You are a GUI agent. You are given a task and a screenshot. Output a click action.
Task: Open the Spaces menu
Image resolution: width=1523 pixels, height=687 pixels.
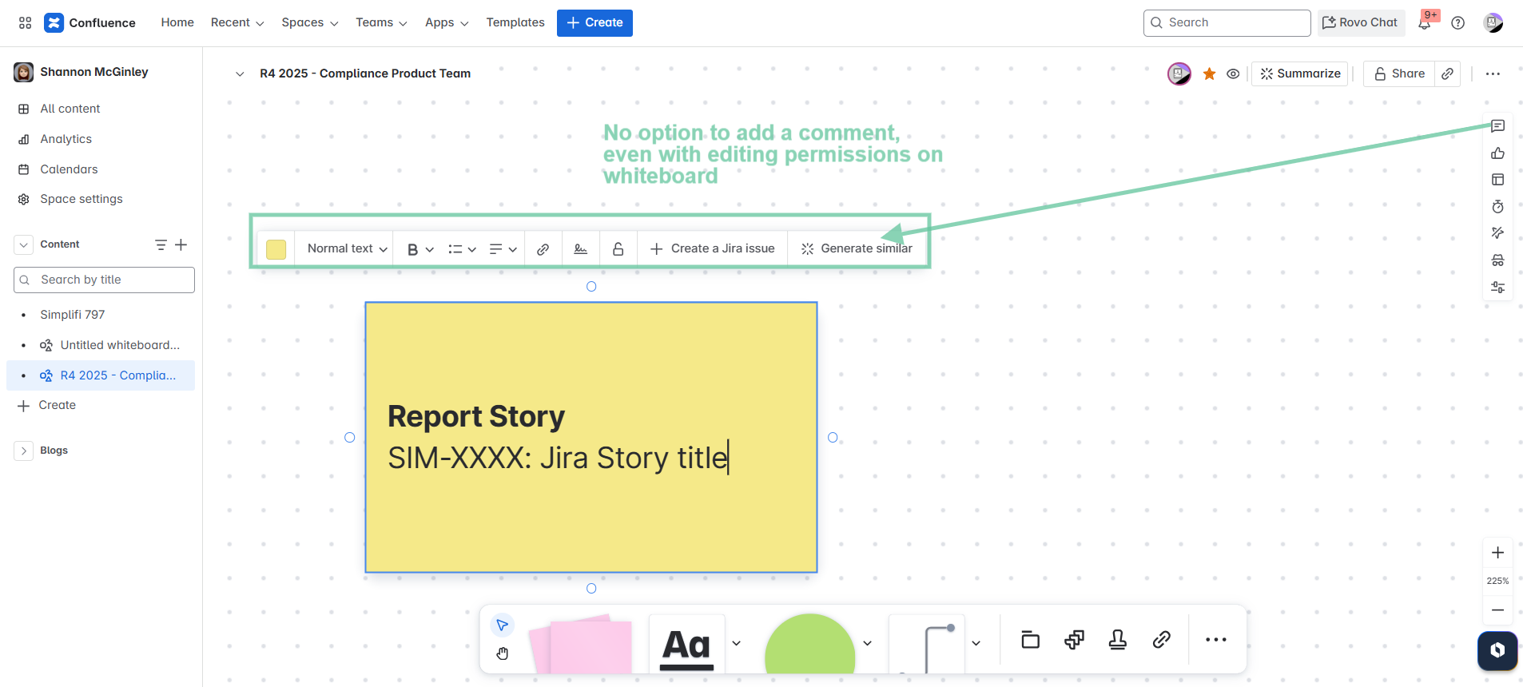tap(310, 22)
